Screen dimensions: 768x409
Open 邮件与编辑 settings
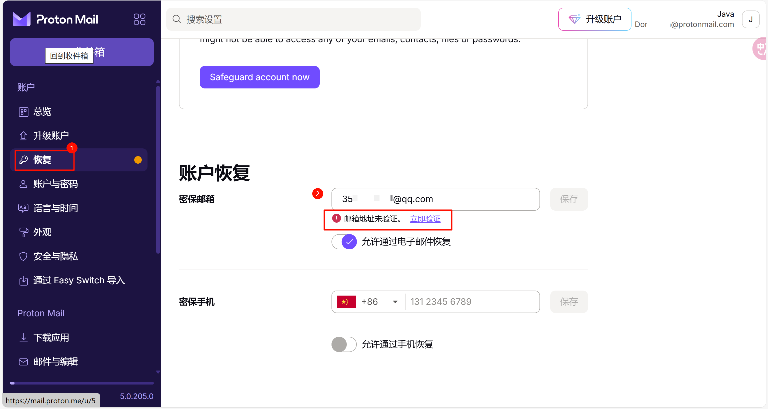click(x=79, y=362)
